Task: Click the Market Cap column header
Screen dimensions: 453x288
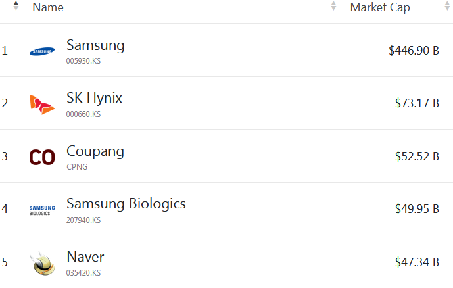Action: (x=380, y=7)
